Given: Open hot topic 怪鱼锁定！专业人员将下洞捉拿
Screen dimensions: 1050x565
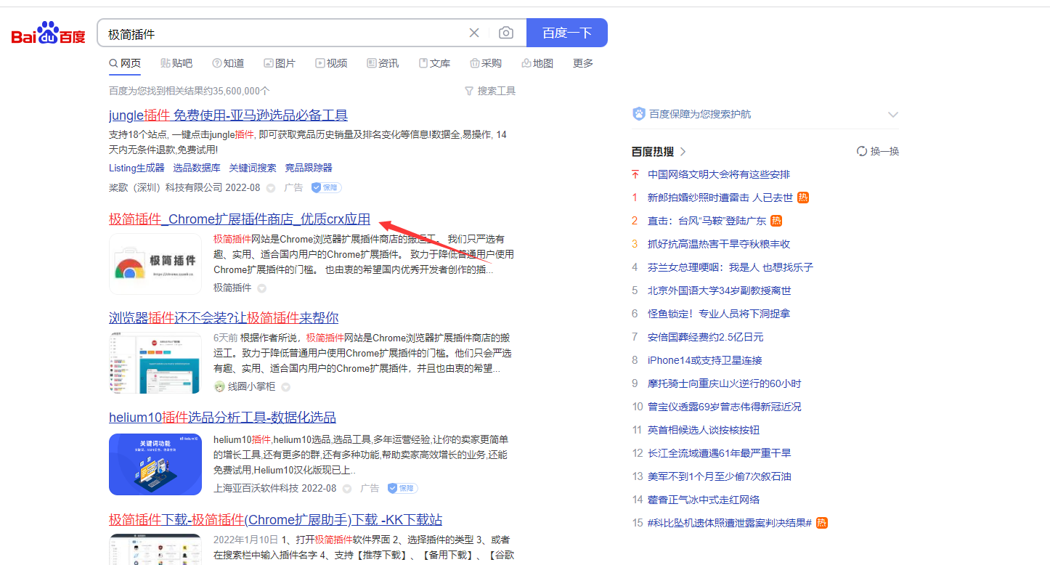Looking at the screenshot, I should click(719, 314).
